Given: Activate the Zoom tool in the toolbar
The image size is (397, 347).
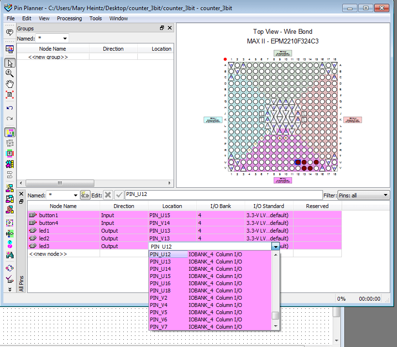Looking at the screenshot, I should click(10, 73).
